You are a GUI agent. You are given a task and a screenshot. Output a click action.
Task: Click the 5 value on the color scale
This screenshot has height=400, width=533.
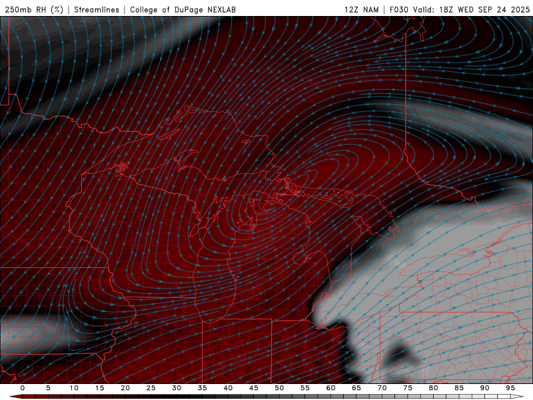coord(48,388)
